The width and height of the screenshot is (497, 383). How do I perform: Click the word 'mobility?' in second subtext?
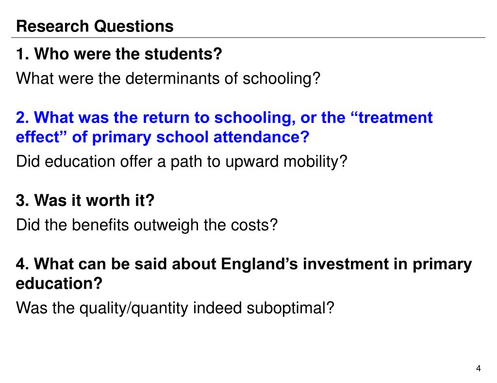[x=315, y=162]
